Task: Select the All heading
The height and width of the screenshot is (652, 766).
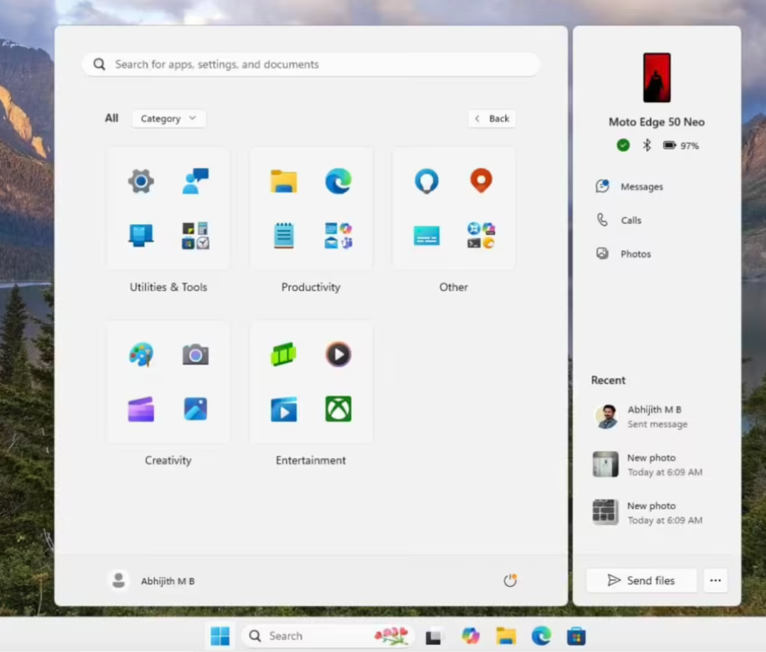Action: (x=111, y=118)
